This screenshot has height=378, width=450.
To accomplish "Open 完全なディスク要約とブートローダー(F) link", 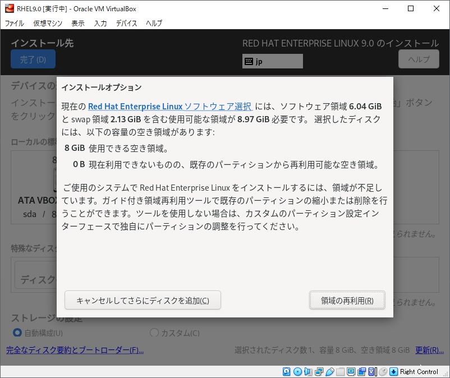I will pyautogui.click(x=75, y=350).
